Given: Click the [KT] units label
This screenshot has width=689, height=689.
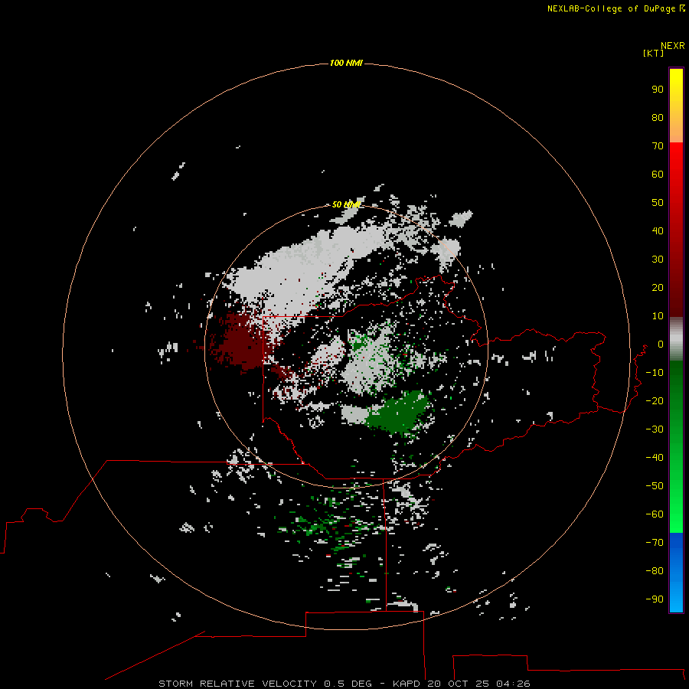Looking at the screenshot, I should (653, 53).
